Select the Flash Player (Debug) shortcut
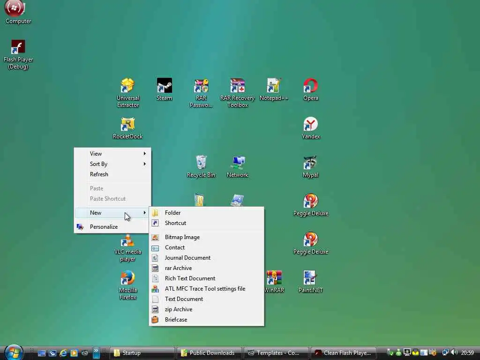Viewport: 480px width, 360px height. (18, 54)
